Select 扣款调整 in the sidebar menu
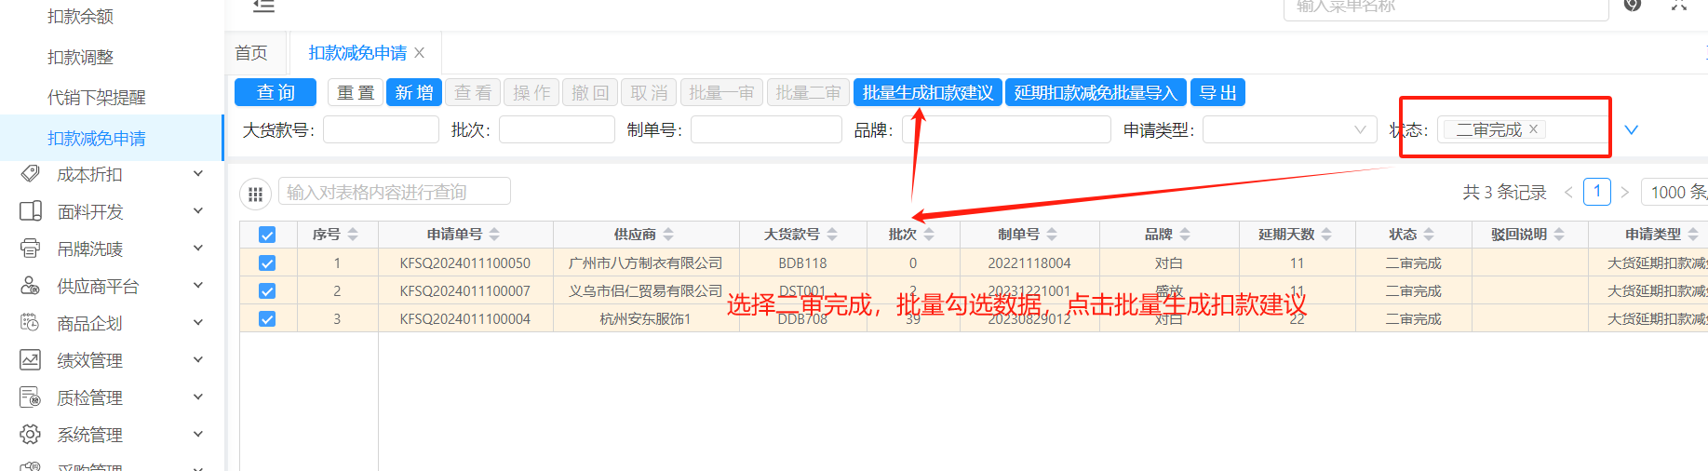Image resolution: width=1708 pixels, height=471 pixels. pyautogui.click(x=80, y=57)
